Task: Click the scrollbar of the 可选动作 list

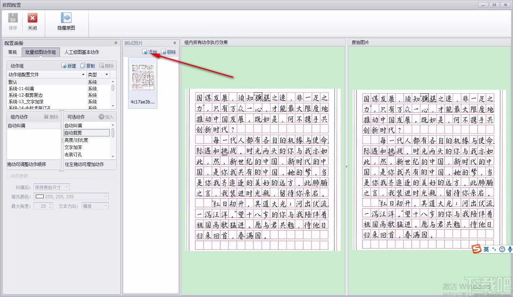Action: (113, 140)
